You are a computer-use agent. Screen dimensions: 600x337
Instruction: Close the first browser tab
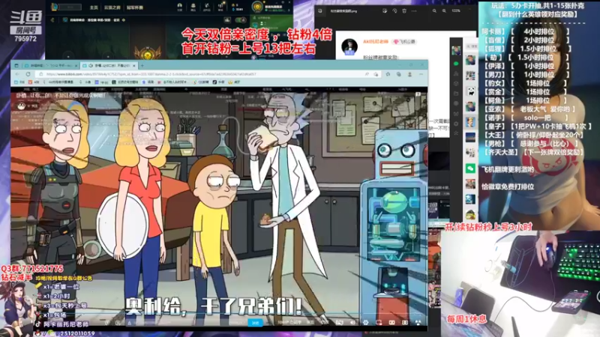tap(76, 66)
